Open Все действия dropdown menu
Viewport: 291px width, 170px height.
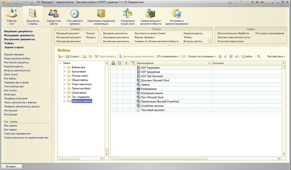276,56
